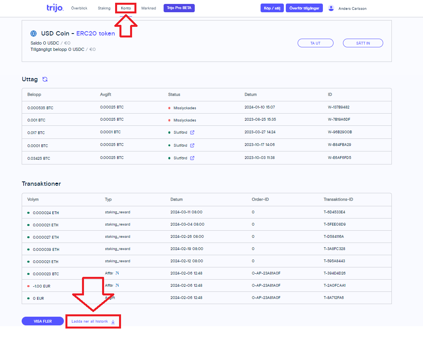Open external link for 0.03425 BTC withdrawal

192,158
